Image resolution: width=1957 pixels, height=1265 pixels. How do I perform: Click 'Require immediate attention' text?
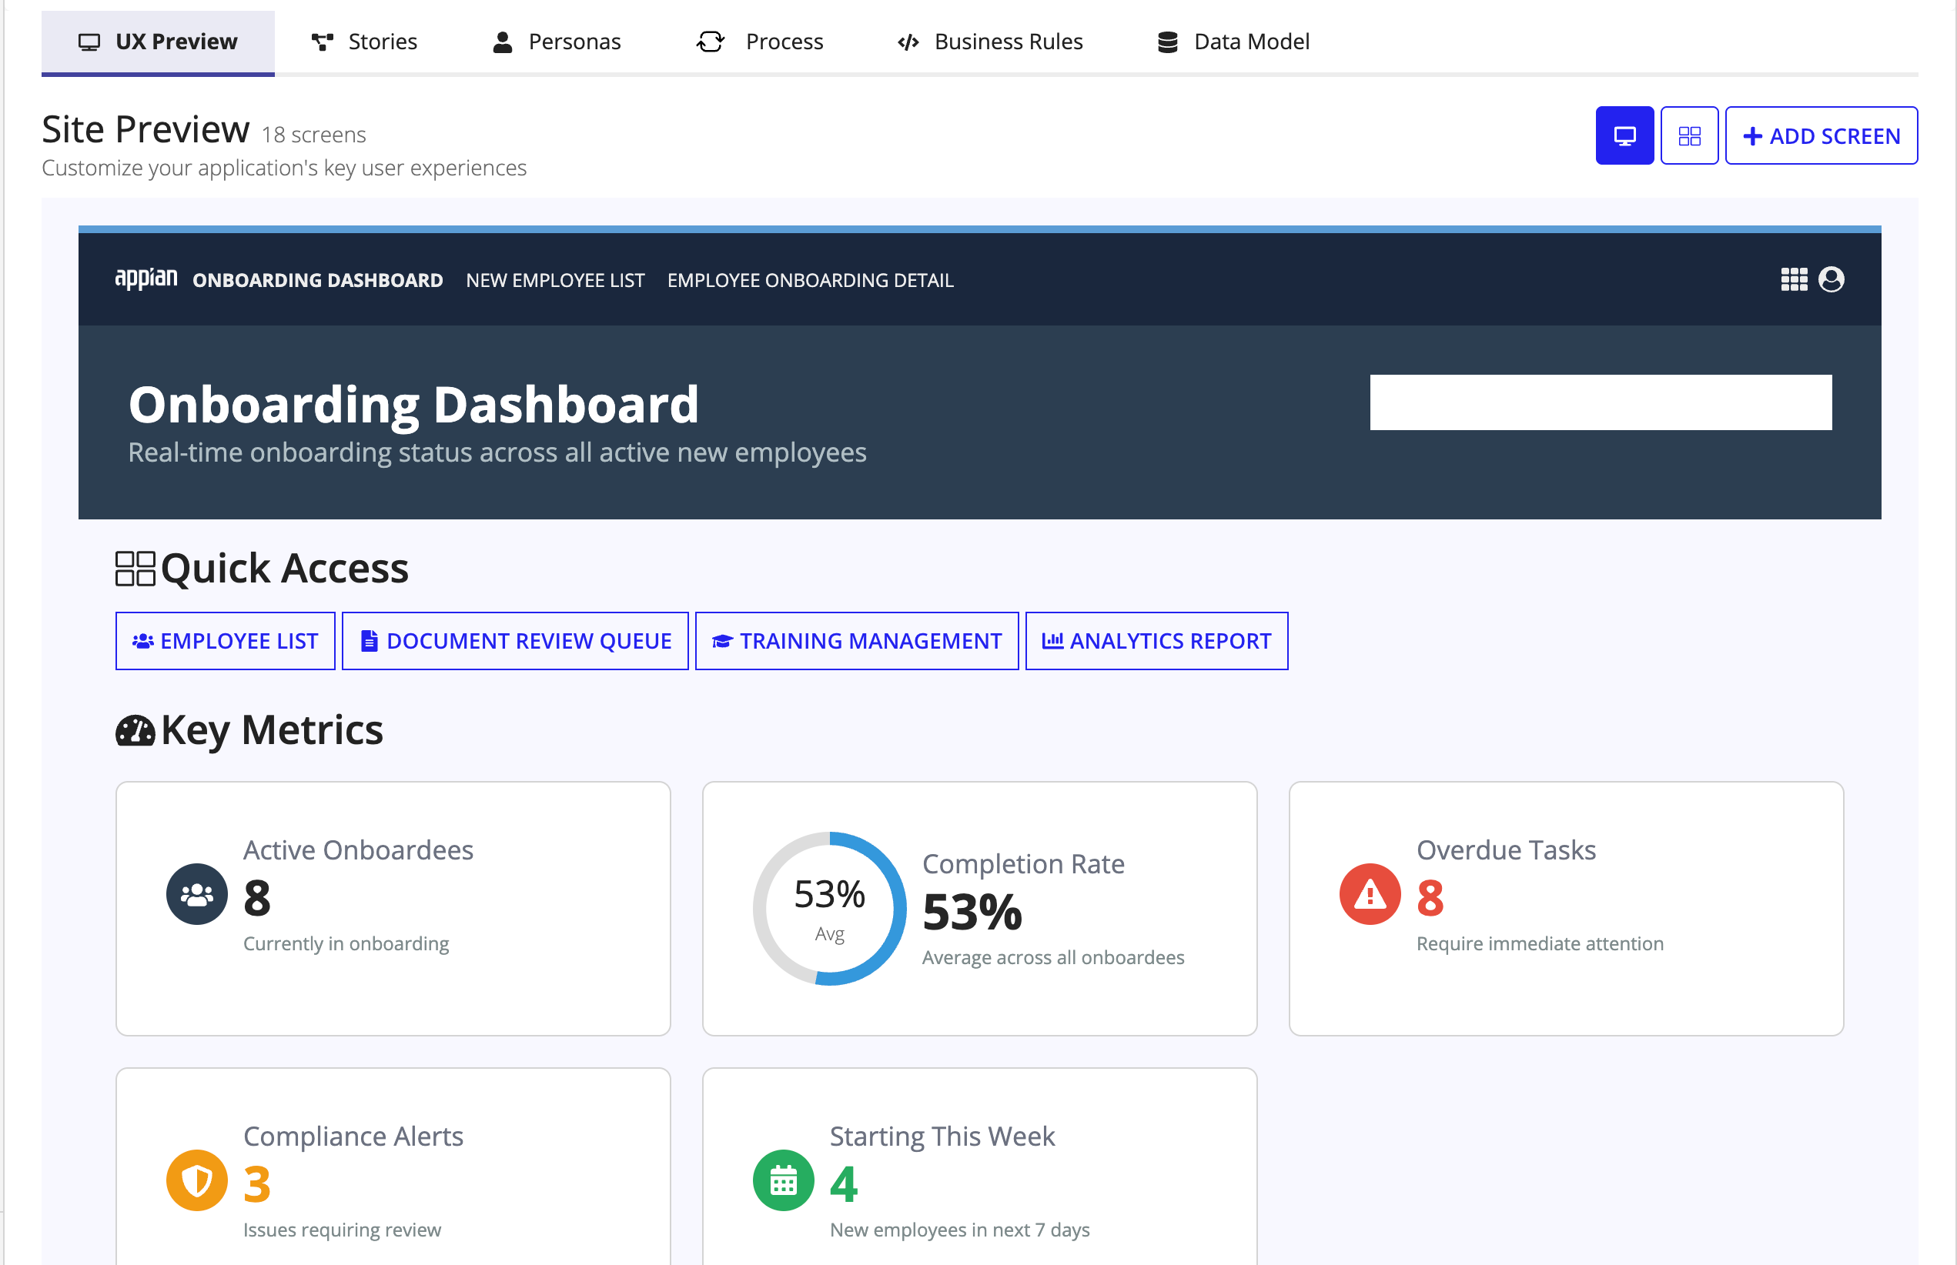click(1540, 943)
